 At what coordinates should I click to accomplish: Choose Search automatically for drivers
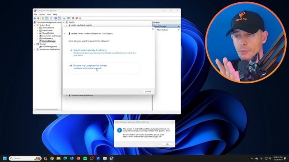pos(104,53)
